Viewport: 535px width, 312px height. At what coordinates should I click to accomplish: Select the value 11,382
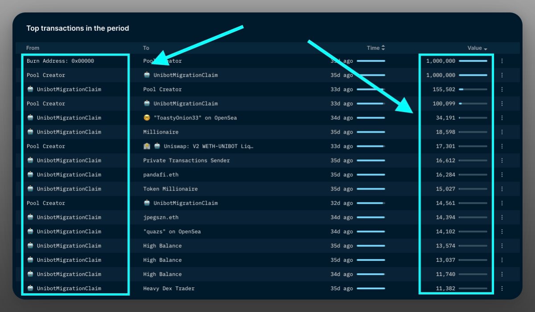point(445,289)
